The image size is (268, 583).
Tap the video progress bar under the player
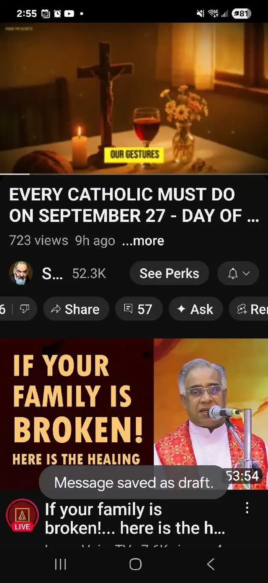click(x=134, y=174)
